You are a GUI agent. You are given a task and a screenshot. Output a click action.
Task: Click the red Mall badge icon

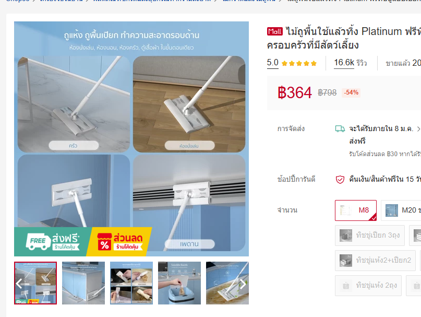coord(275,32)
